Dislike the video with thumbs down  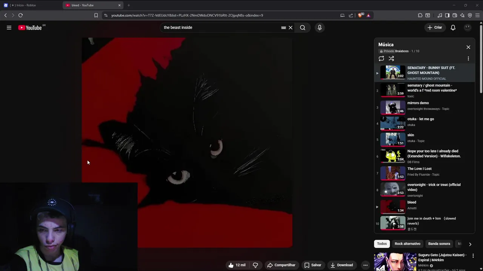(x=255, y=265)
